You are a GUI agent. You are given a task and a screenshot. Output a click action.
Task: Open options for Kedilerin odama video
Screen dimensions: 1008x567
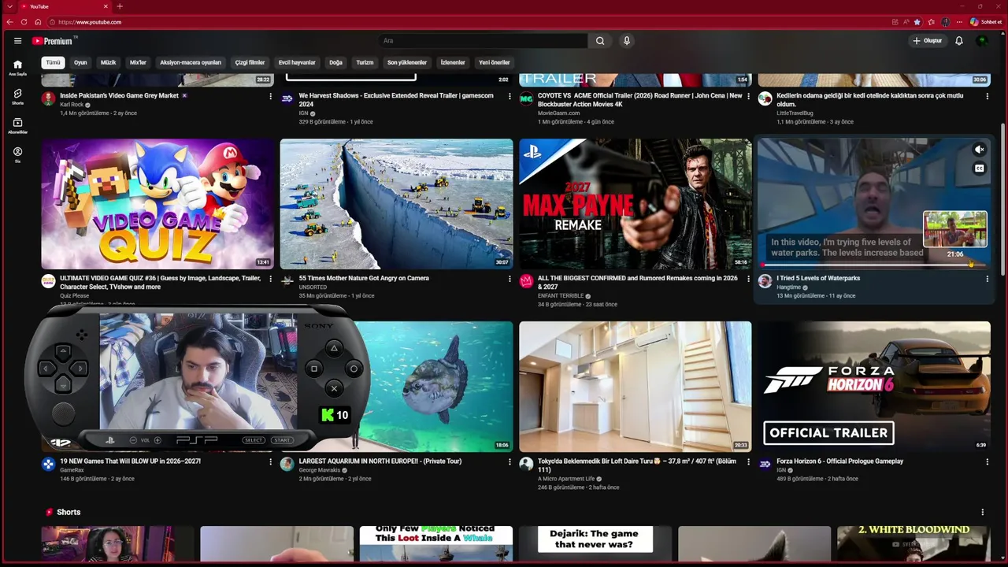[x=987, y=96]
